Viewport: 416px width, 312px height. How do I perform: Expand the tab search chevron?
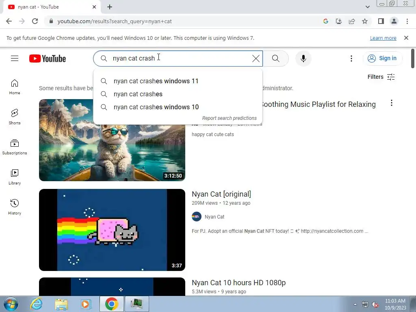[367, 7]
